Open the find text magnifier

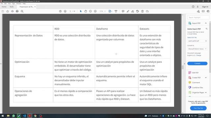point(22,11)
